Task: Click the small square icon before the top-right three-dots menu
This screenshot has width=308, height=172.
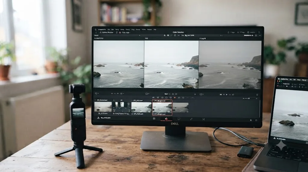Action: [256, 35]
